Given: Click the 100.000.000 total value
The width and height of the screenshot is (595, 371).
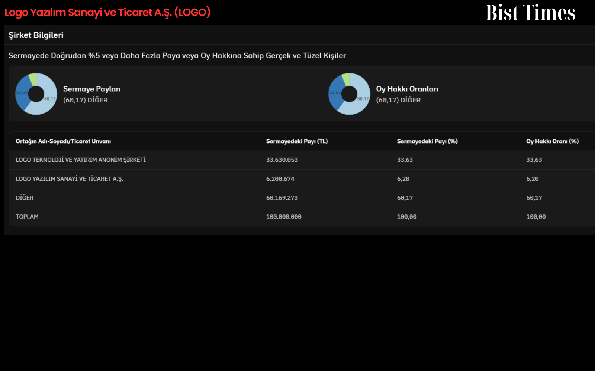Looking at the screenshot, I should click(x=284, y=217).
